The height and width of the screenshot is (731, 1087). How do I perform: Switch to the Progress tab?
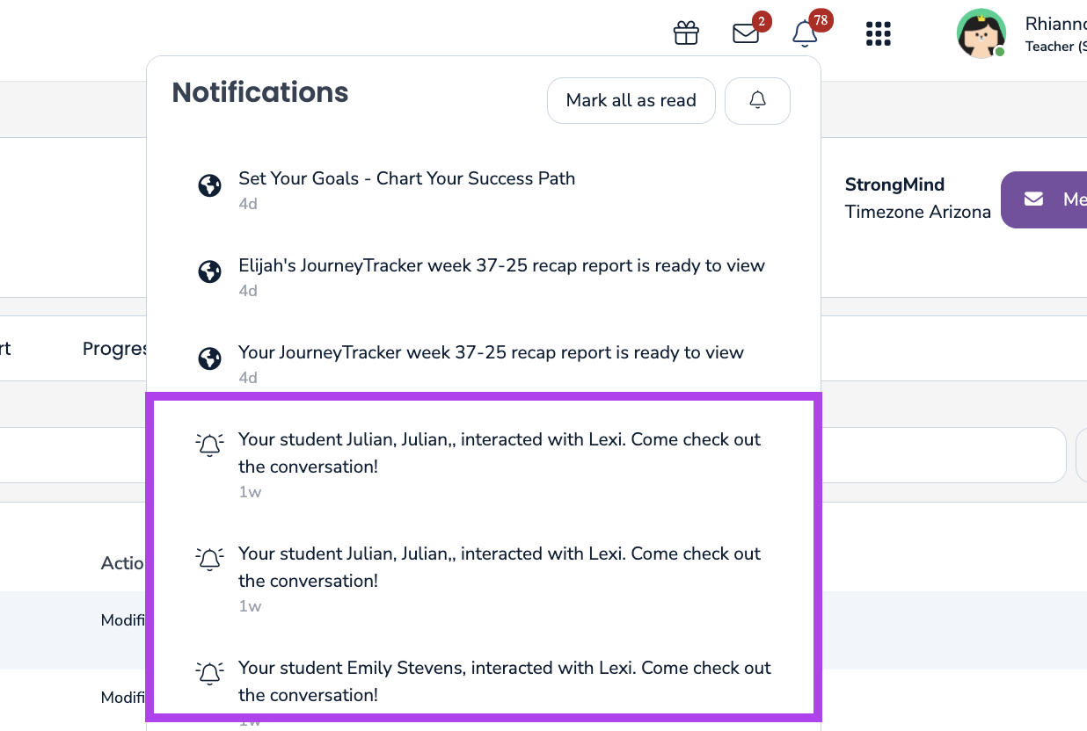click(x=114, y=349)
